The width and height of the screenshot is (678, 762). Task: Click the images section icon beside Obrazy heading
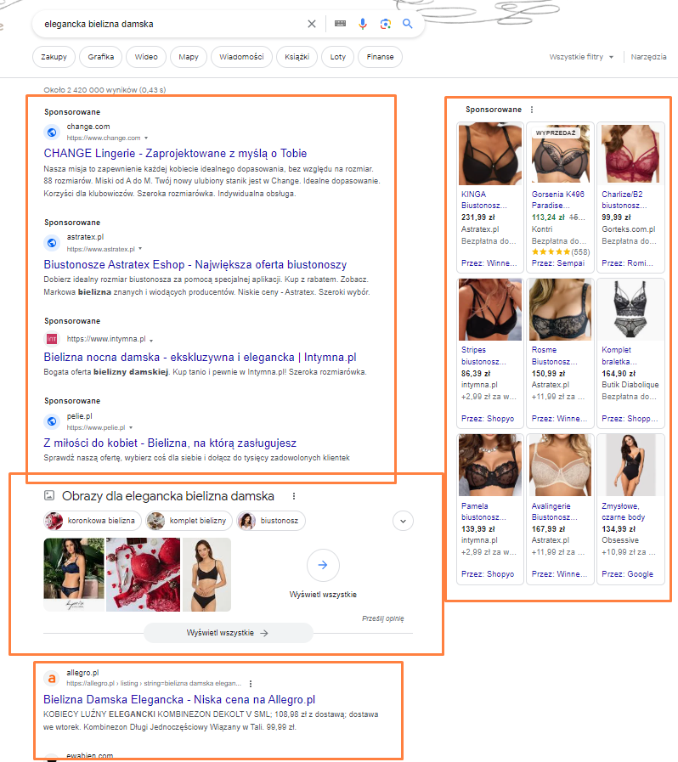(49, 495)
